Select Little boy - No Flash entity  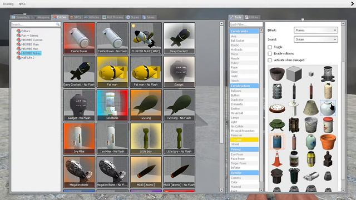(x=179, y=138)
